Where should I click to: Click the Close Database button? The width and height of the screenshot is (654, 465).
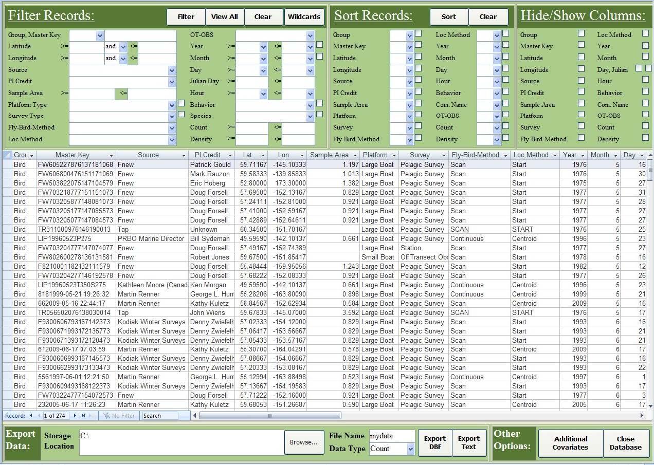pyautogui.click(x=626, y=443)
